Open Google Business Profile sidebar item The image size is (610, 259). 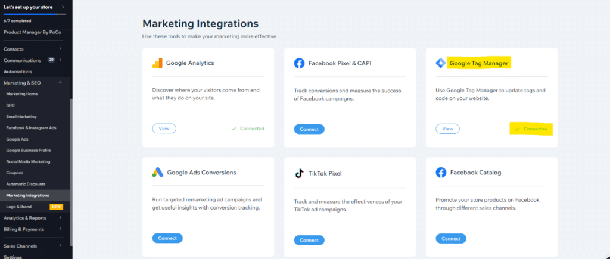(x=29, y=151)
